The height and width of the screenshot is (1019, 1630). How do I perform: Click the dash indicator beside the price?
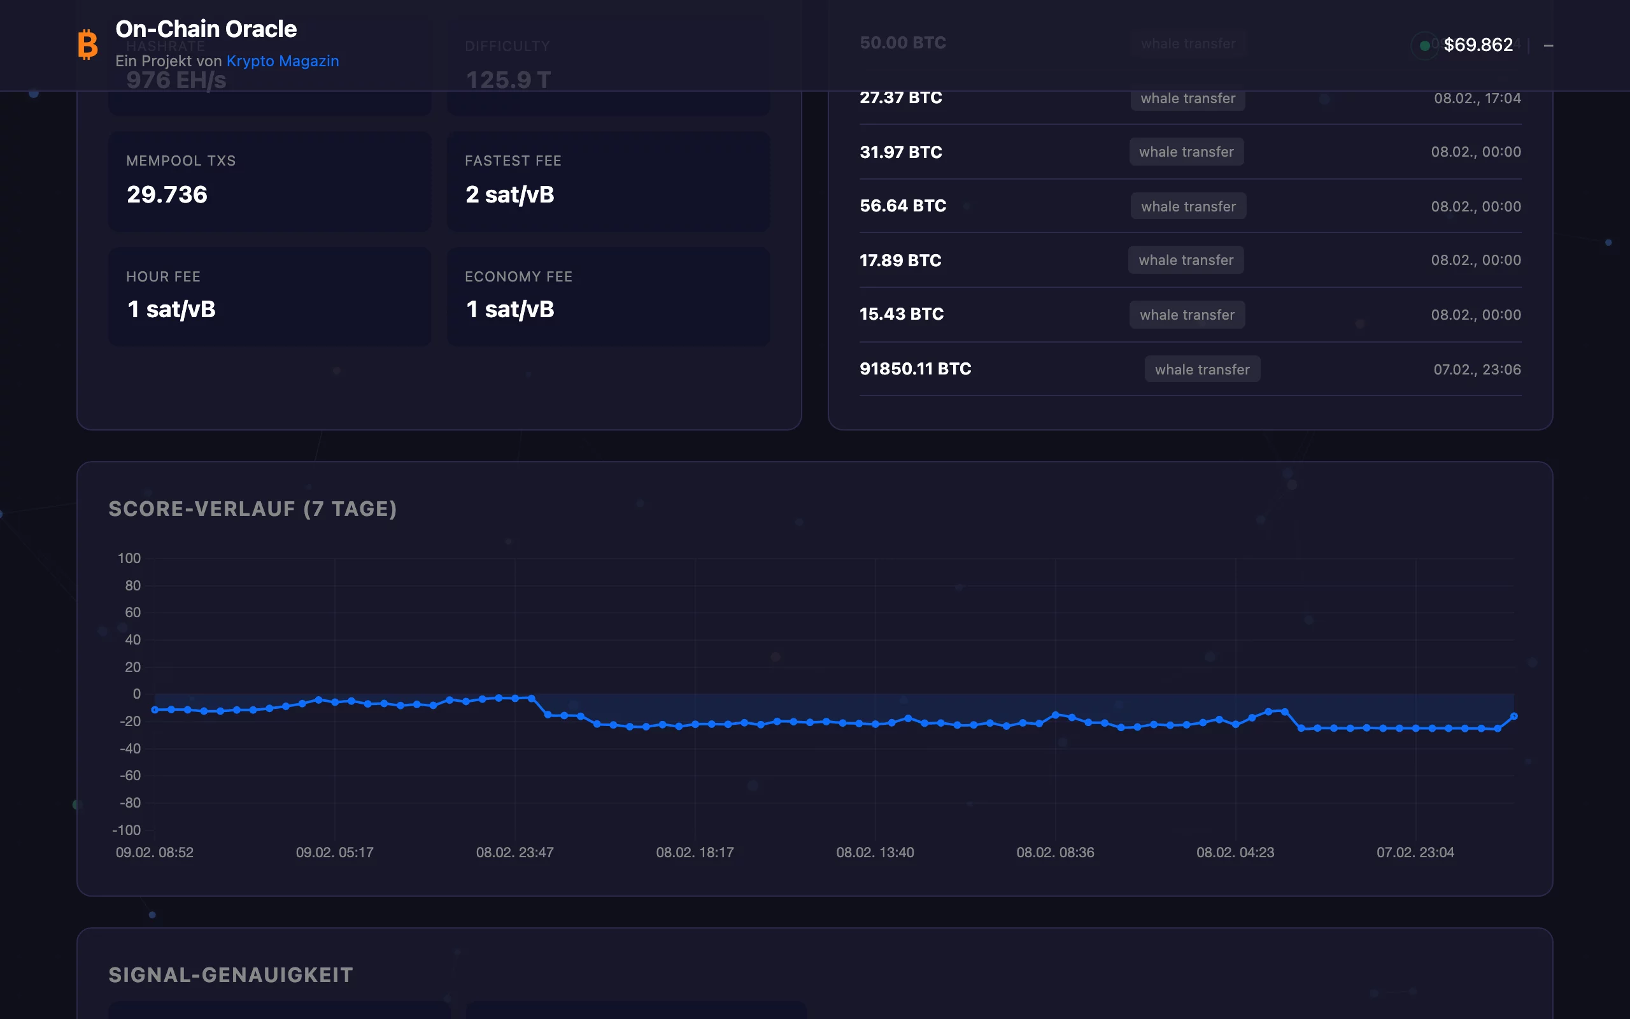point(1548,46)
